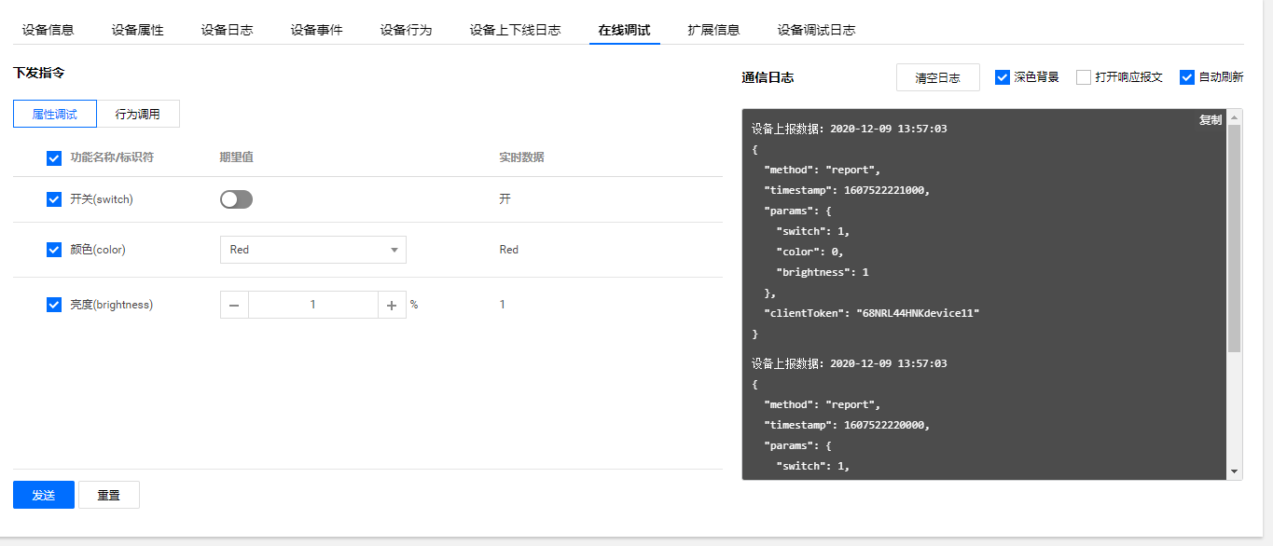
Task: Select the 属性调试 sub-tab
Action: click(x=55, y=114)
